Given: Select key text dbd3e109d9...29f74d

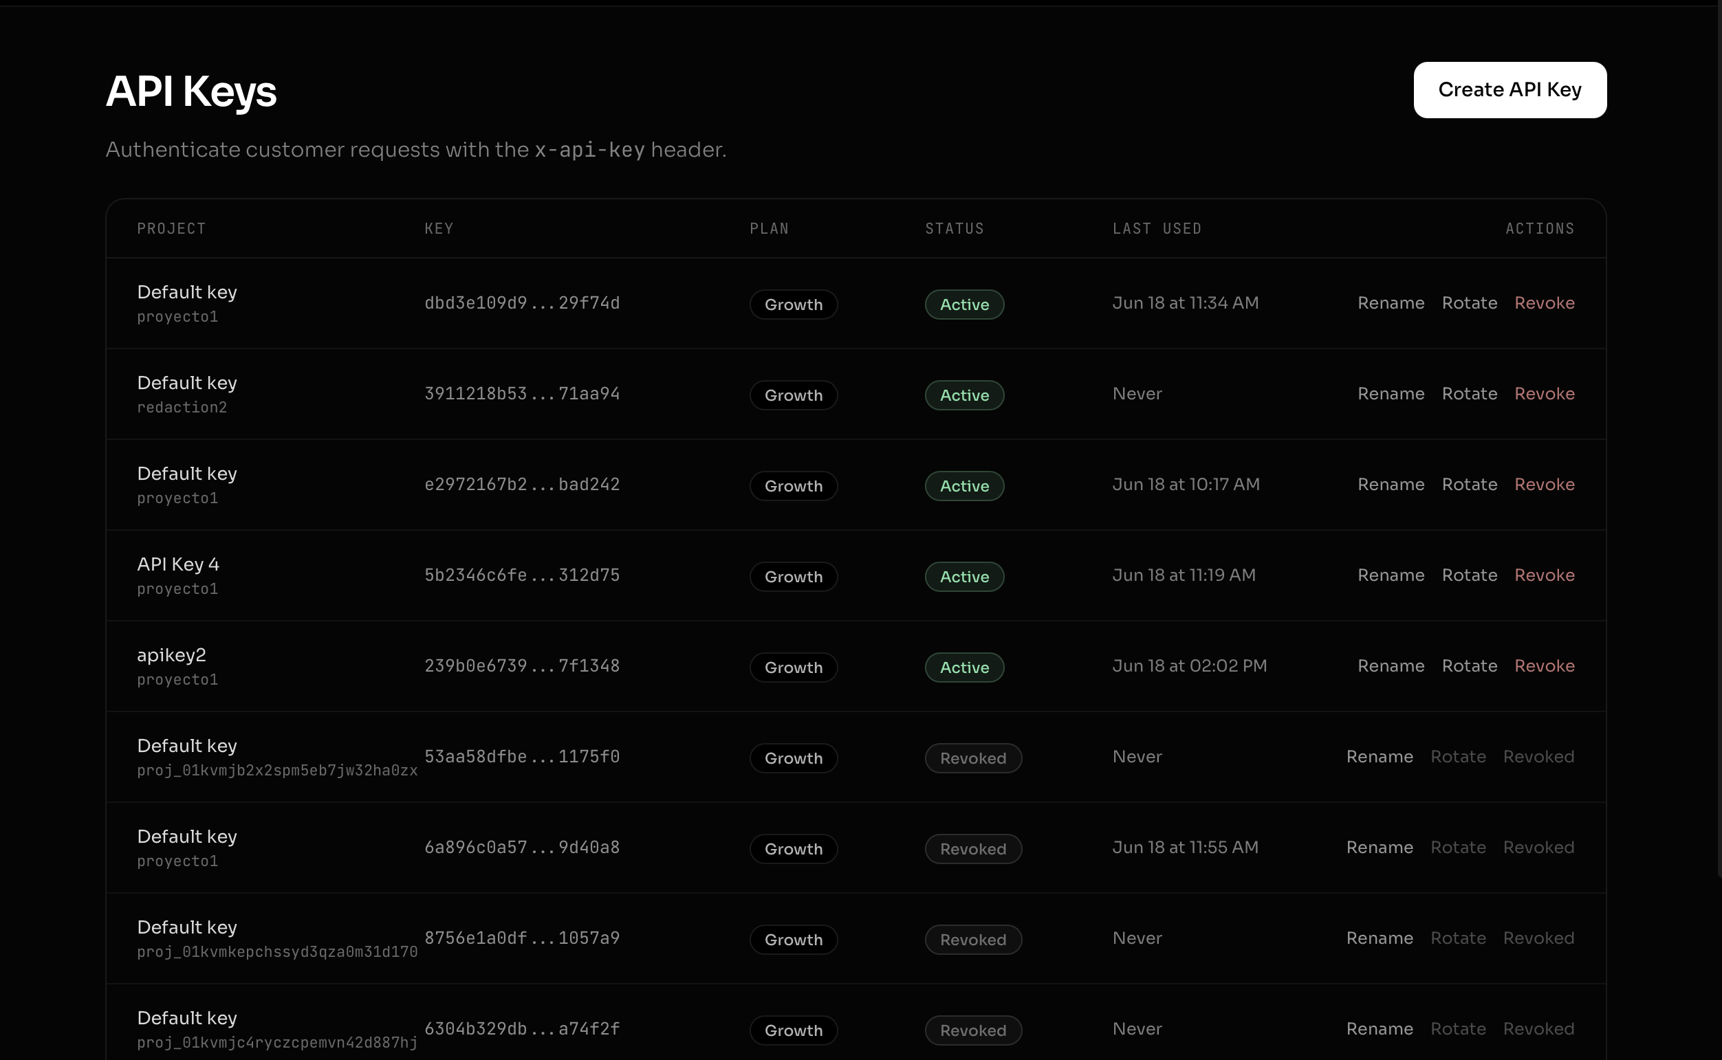Looking at the screenshot, I should coord(522,303).
